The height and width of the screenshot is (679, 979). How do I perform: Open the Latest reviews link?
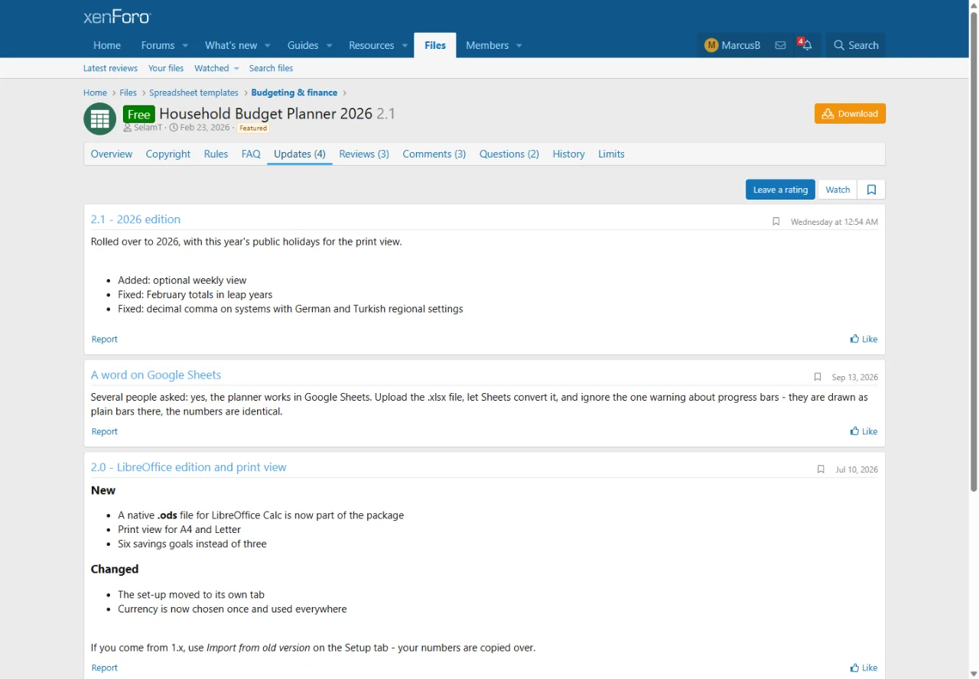pos(110,68)
